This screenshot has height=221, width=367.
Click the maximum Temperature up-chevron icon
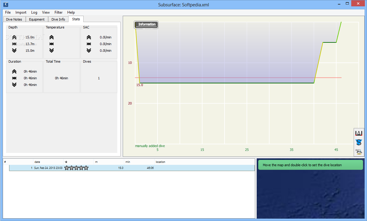point(52,37)
